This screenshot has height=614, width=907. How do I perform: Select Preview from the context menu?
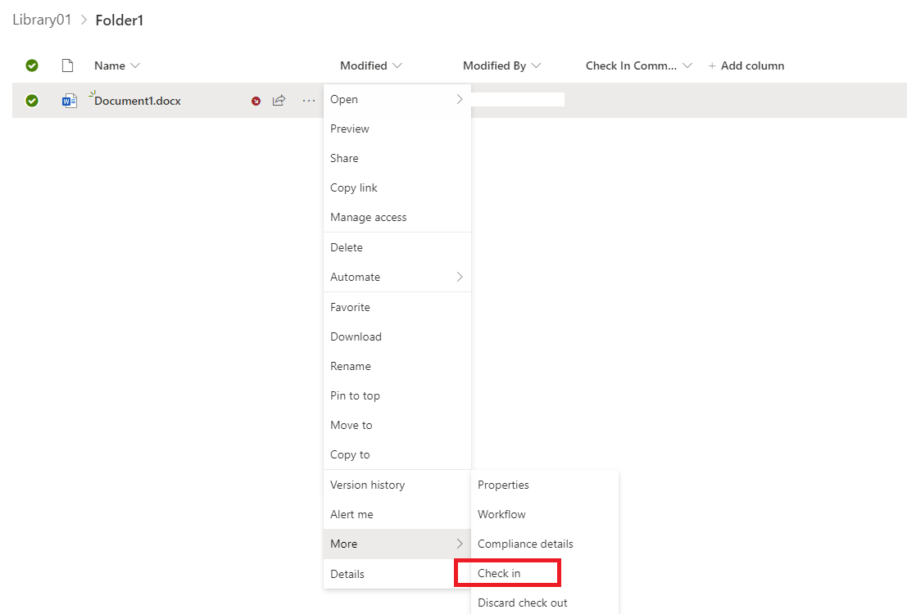coord(397,129)
